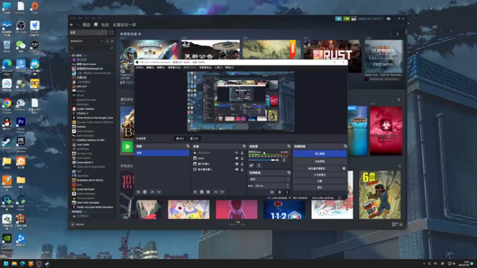This screenshot has height=268, width=477.
Task: Open File Explorer from the taskbar
Action: (14, 264)
